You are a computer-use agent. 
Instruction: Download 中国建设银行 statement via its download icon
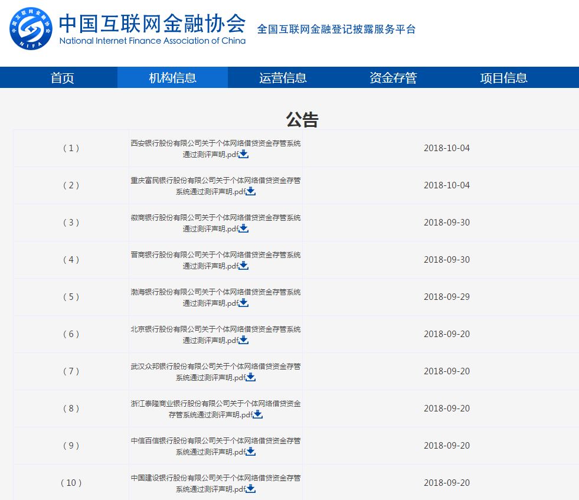[250, 489]
